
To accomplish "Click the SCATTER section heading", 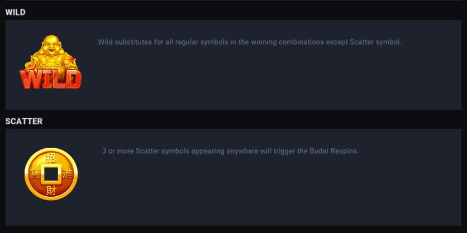I will coord(24,122).
